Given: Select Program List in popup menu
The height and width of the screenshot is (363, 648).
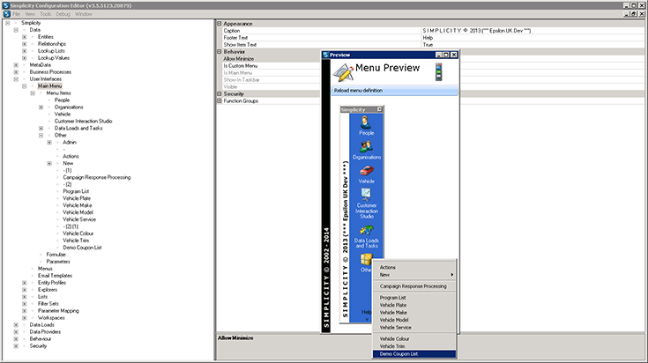Looking at the screenshot, I should tap(414, 297).
